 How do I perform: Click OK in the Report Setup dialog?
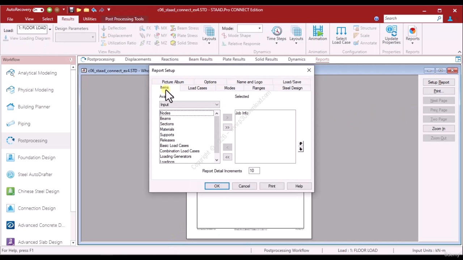(x=217, y=186)
